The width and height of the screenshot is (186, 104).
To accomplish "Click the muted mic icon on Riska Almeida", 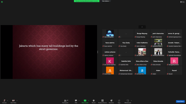I will point(151,65).
